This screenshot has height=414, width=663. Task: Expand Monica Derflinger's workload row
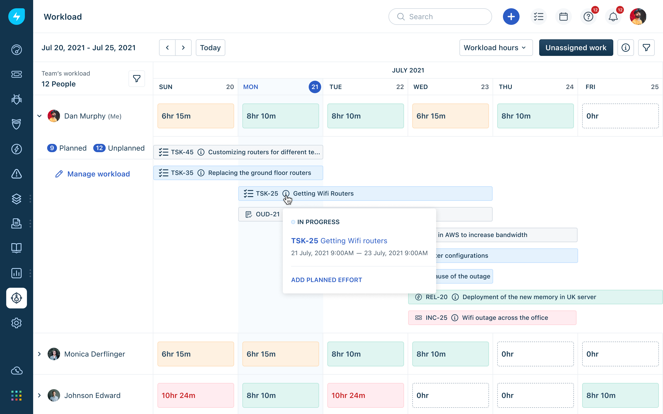[x=39, y=354]
